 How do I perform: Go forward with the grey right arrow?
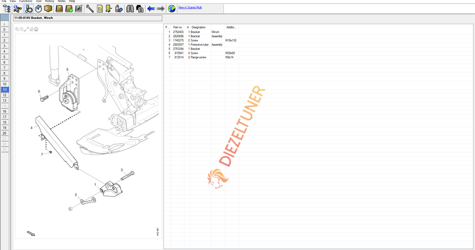click(161, 9)
